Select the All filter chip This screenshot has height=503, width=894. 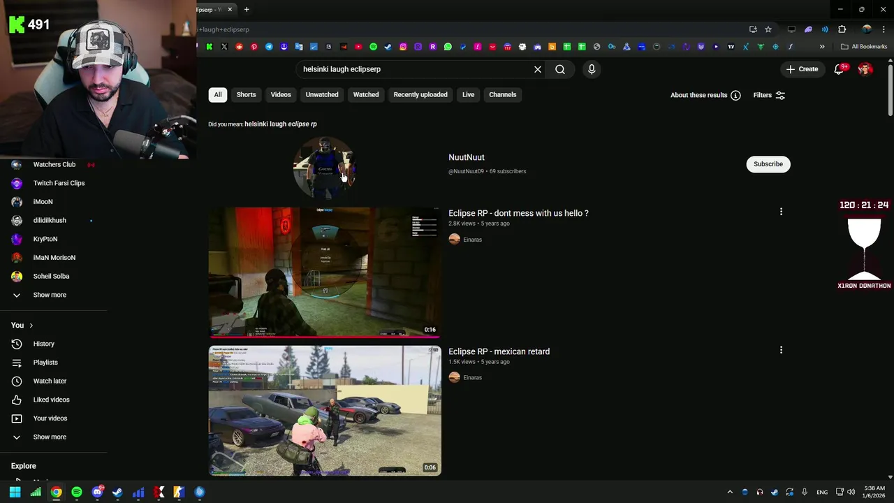point(218,95)
